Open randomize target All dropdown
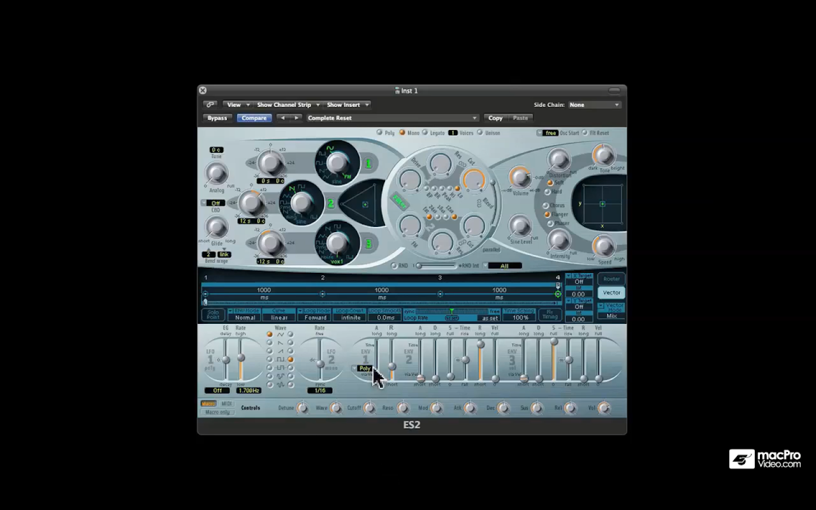816x510 pixels. tap(503, 266)
